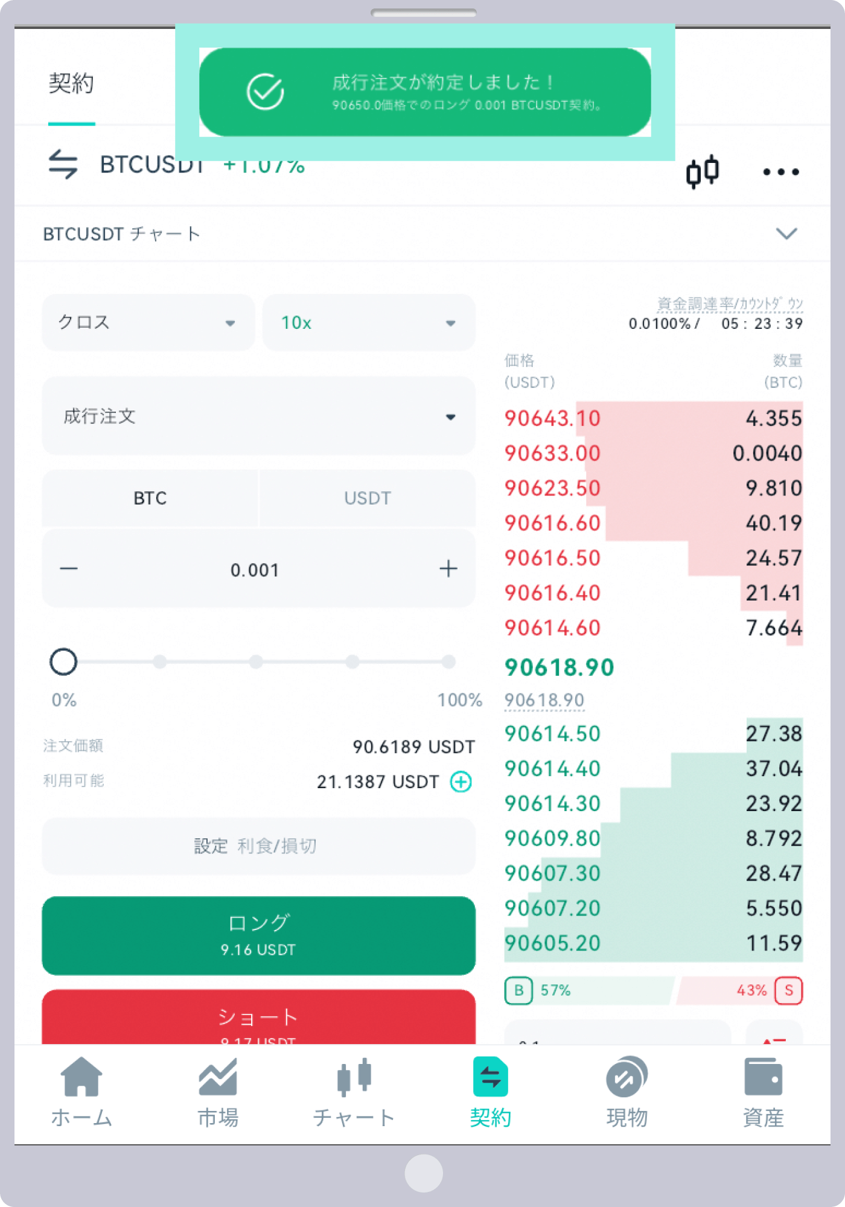845x1207 pixels.
Task: Select ask price 90614.60
Action: click(552, 628)
